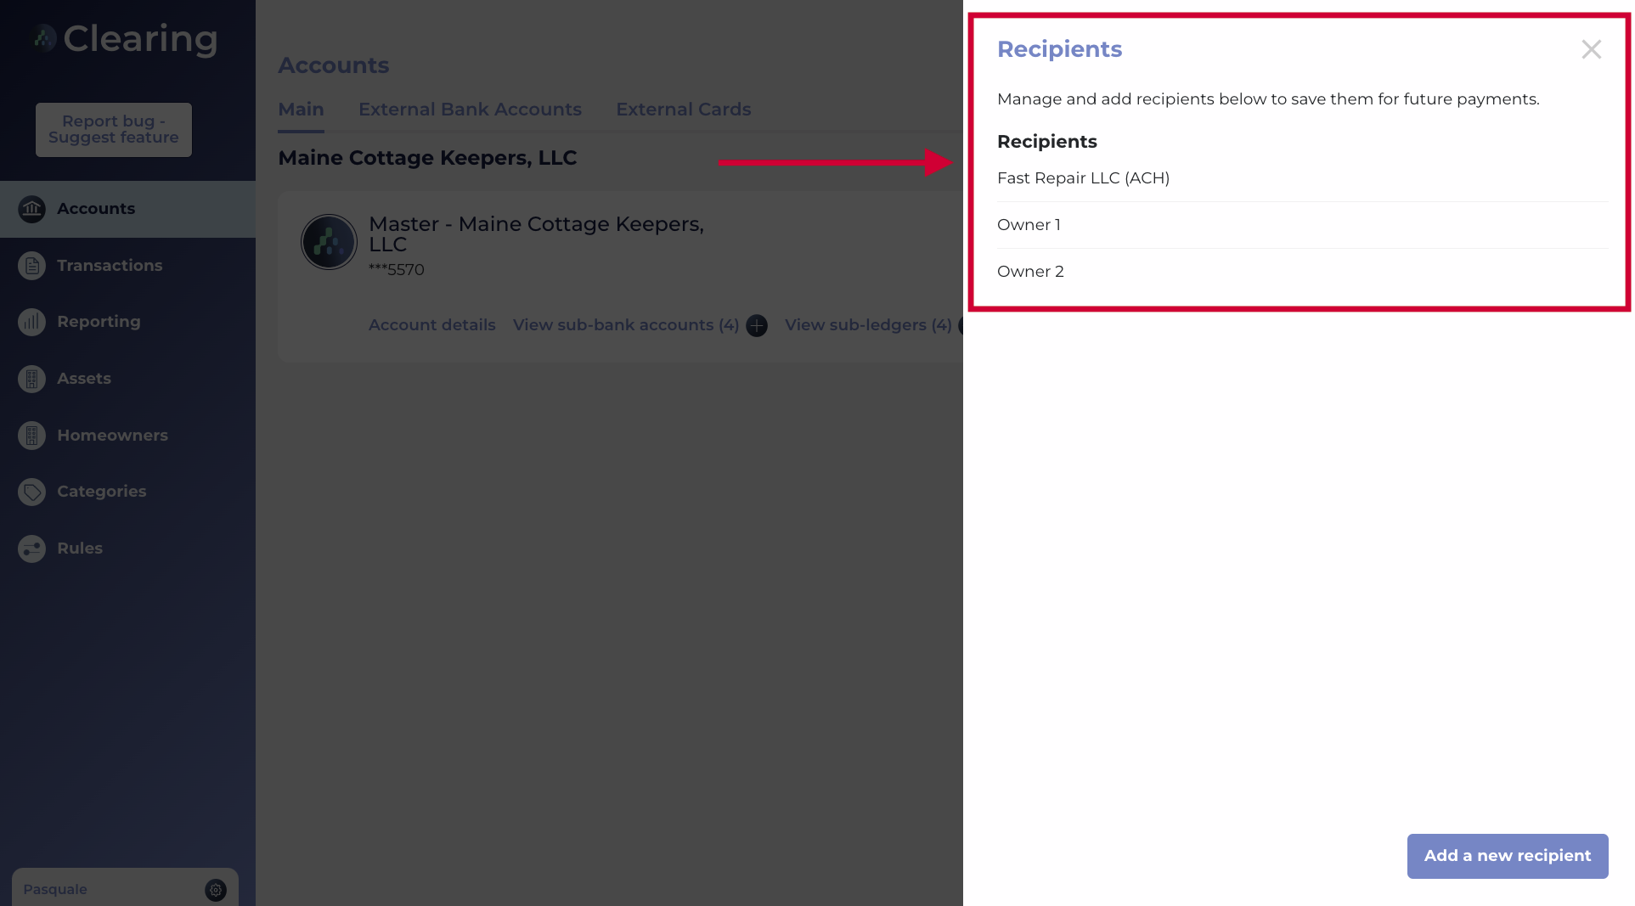The width and height of the screenshot is (1635, 906).
Task: Open the External Cards tab
Action: tap(683, 110)
